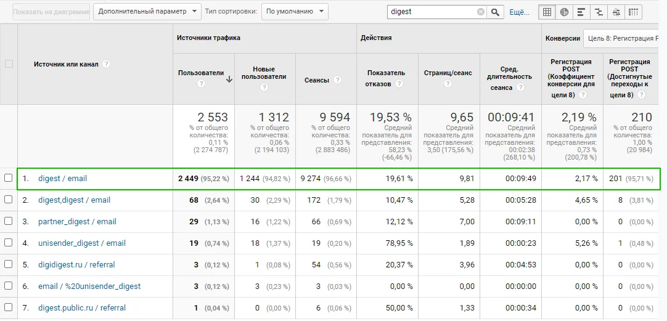
Task: Sort by Новые пользователи column header
Action: 264,73
